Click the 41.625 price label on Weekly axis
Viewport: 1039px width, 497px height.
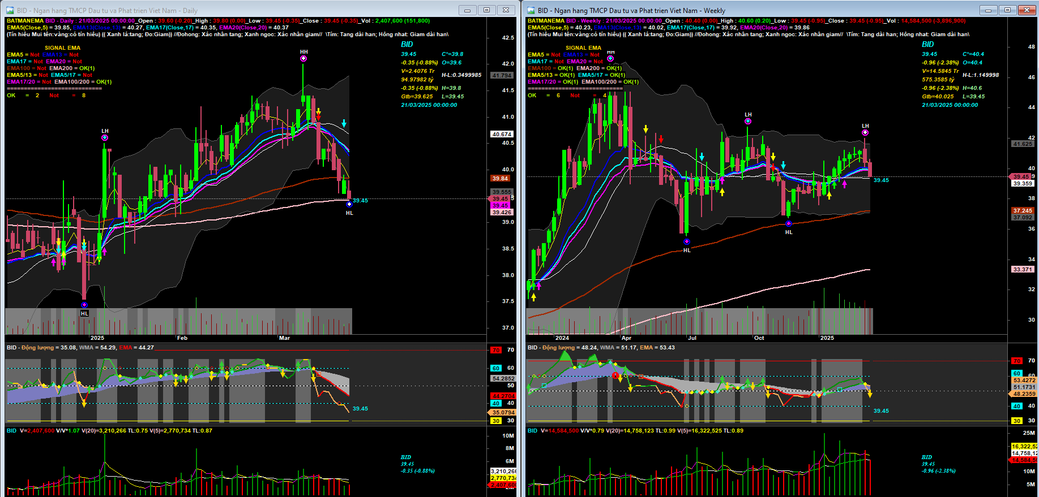pos(1023,144)
